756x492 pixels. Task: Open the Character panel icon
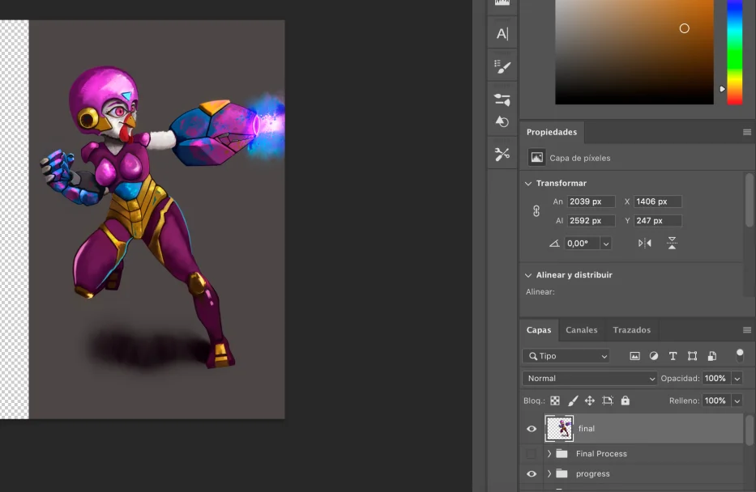502,34
